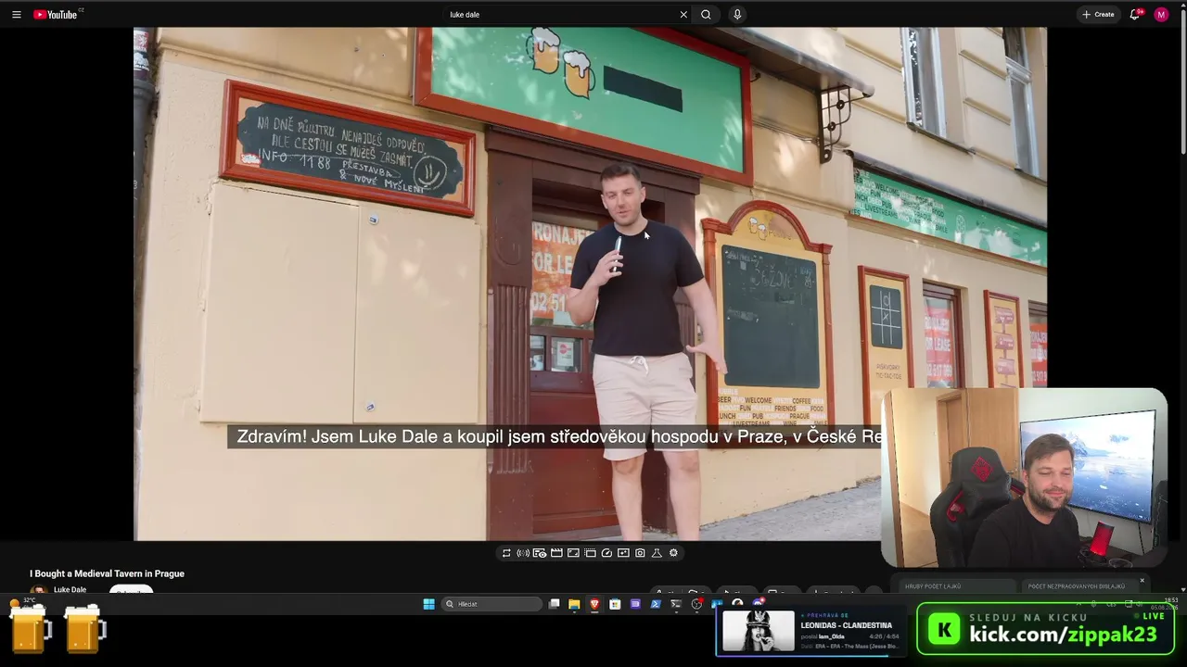Open the account avatar menu
The height and width of the screenshot is (667, 1187).
[1161, 15]
